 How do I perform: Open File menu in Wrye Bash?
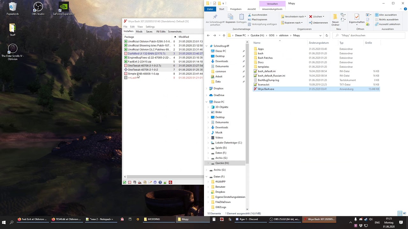[x=125, y=27]
